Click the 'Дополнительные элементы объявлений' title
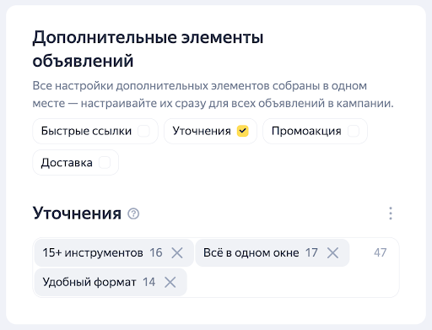This screenshot has height=330, width=432. 148,49
